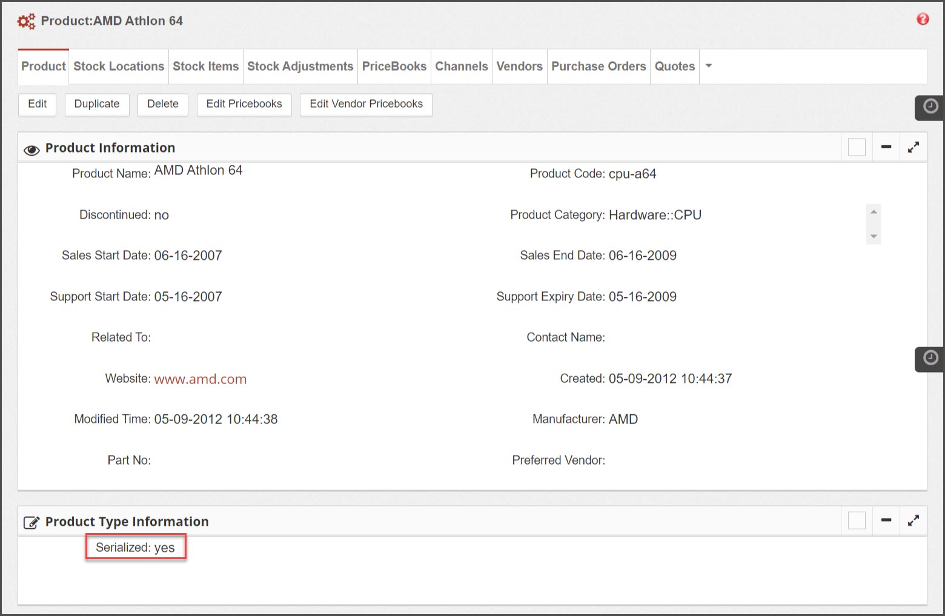Viewport: 945px width, 616px height.
Task: Click the Product Type Information section heading
Action: coord(127,522)
